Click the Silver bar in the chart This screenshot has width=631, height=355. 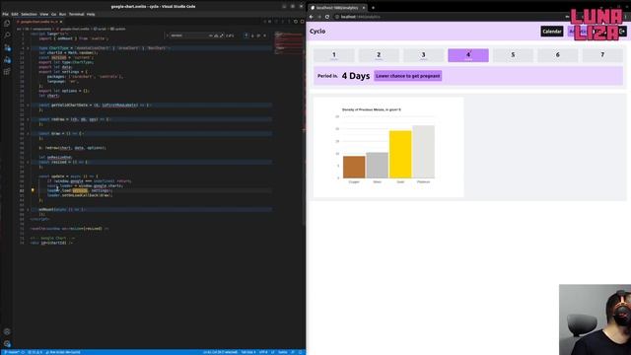[377, 166]
